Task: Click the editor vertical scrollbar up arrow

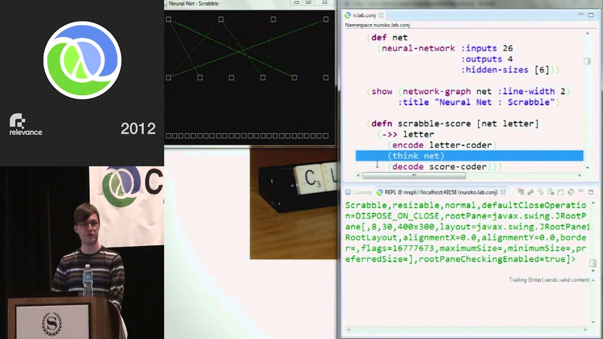Action: point(587,33)
